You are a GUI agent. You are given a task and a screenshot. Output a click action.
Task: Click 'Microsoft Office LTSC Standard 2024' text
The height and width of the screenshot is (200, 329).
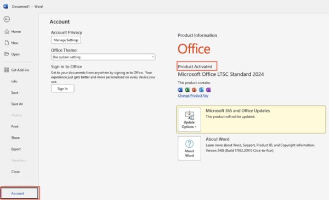click(221, 74)
